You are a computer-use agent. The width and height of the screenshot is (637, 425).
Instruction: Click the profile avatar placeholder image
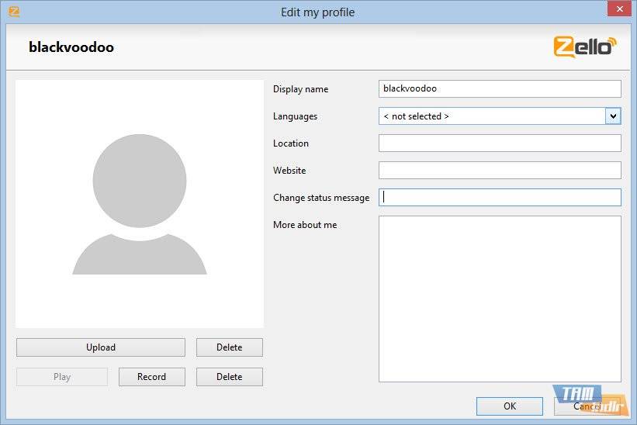pyautogui.click(x=140, y=204)
